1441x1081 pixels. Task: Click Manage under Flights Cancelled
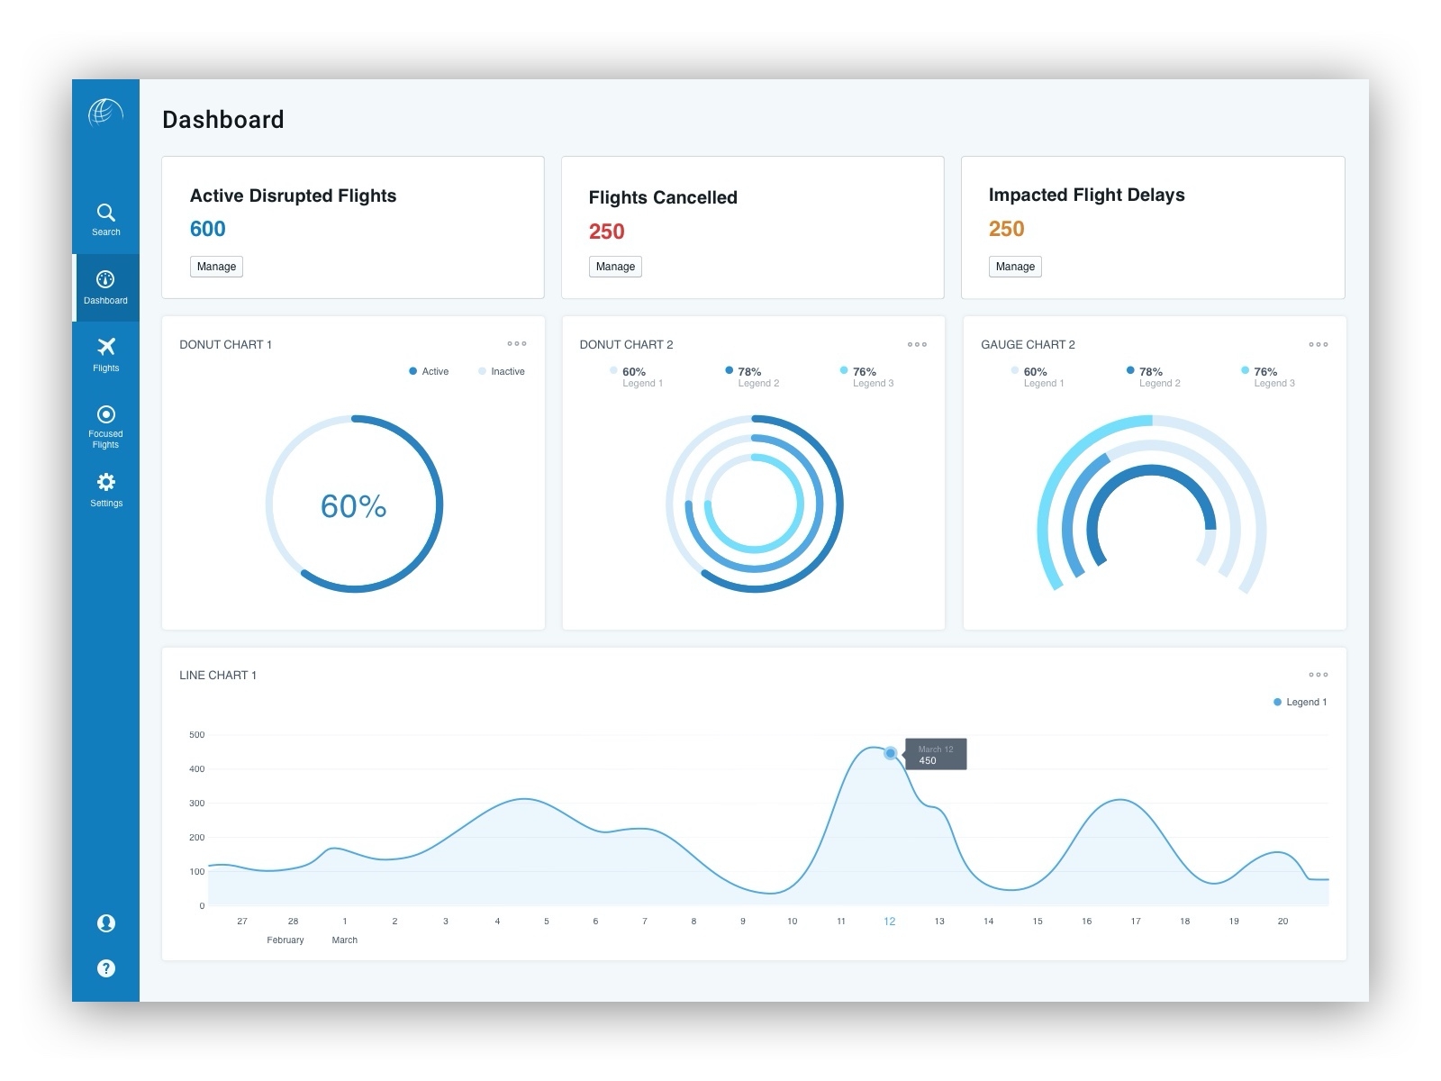pos(615,267)
